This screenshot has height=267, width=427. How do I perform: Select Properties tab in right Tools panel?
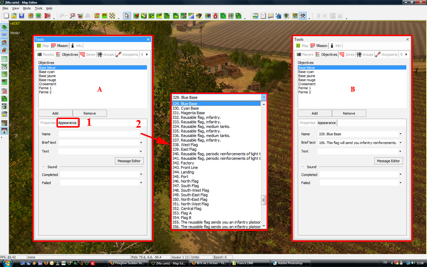click(307, 123)
